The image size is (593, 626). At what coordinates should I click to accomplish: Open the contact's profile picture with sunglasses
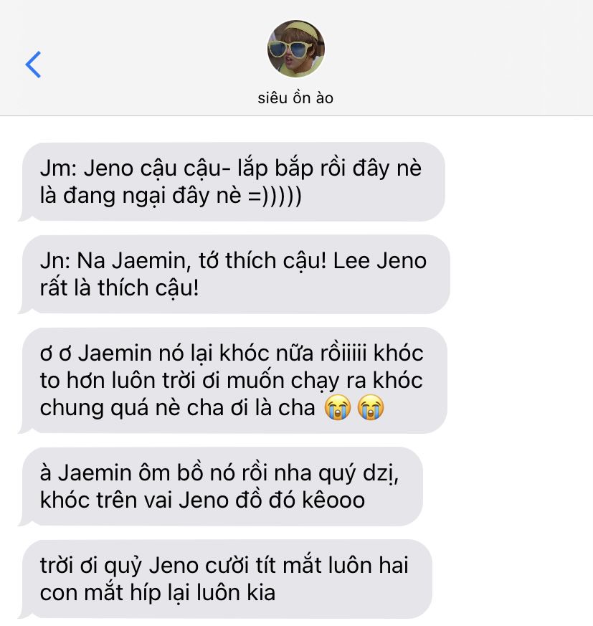(x=296, y=49)
